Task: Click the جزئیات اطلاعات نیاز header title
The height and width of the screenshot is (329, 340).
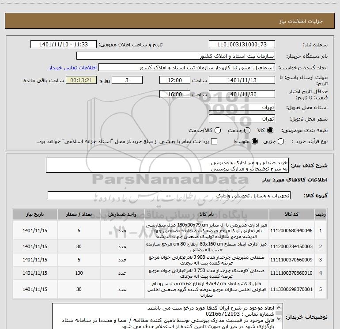Action: (x=301, y=21)
